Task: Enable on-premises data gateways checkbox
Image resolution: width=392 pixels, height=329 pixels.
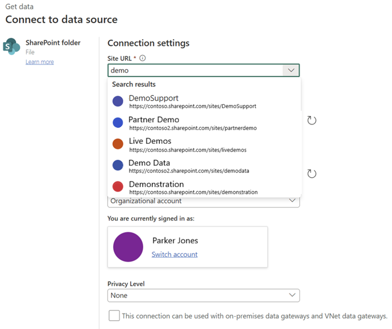Action: [114, 315]
